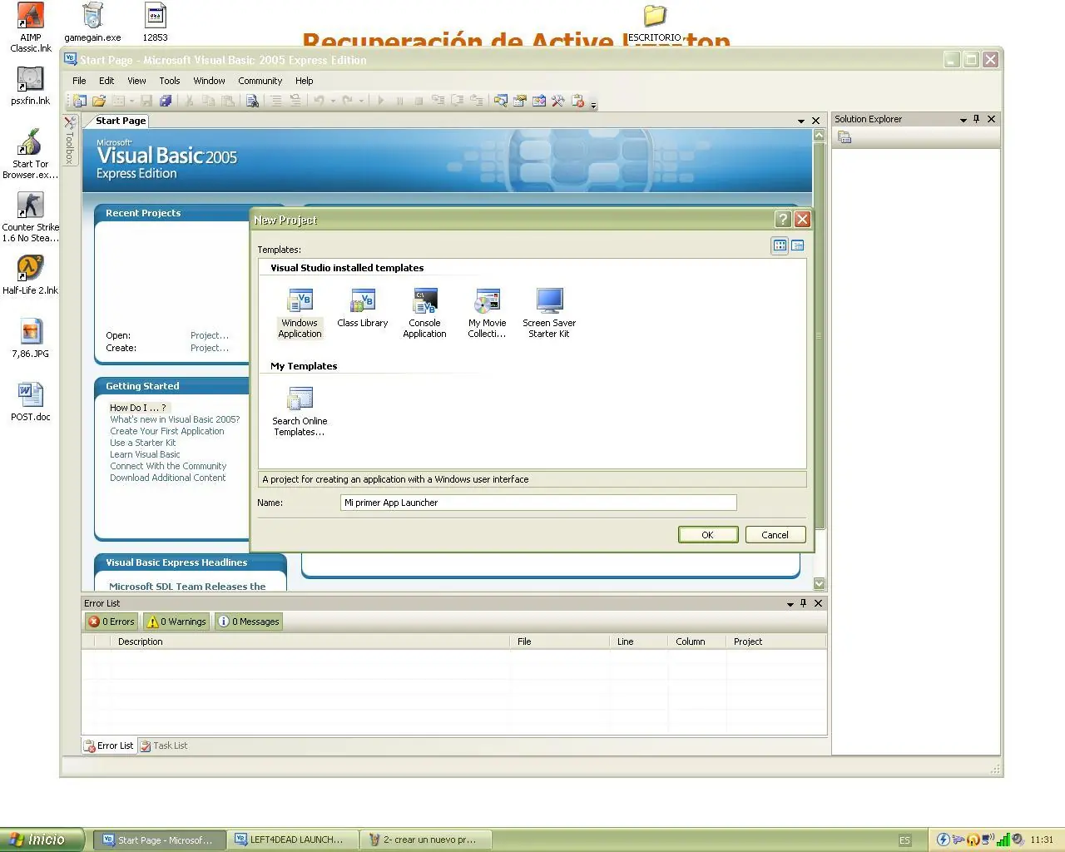Click the New Project toolbar icon
Screen dimensions: 1065x852
[79, 101]
